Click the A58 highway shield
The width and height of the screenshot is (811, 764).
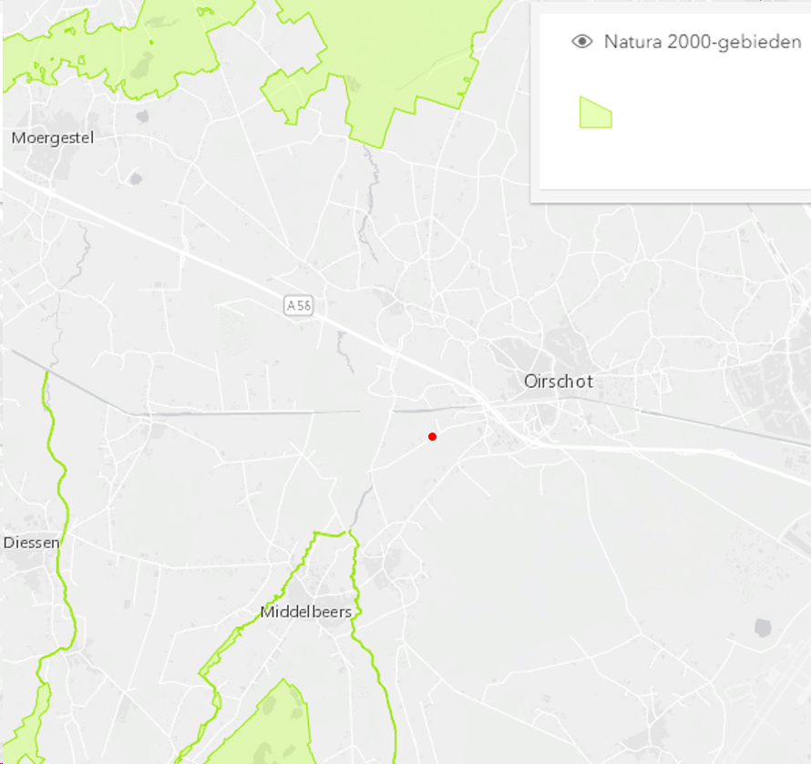coord(299,306)
